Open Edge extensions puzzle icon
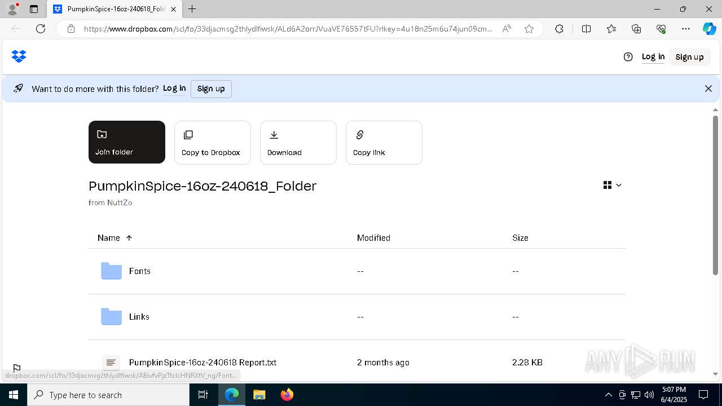The image size is (722, 406). (x=559, y=29)
